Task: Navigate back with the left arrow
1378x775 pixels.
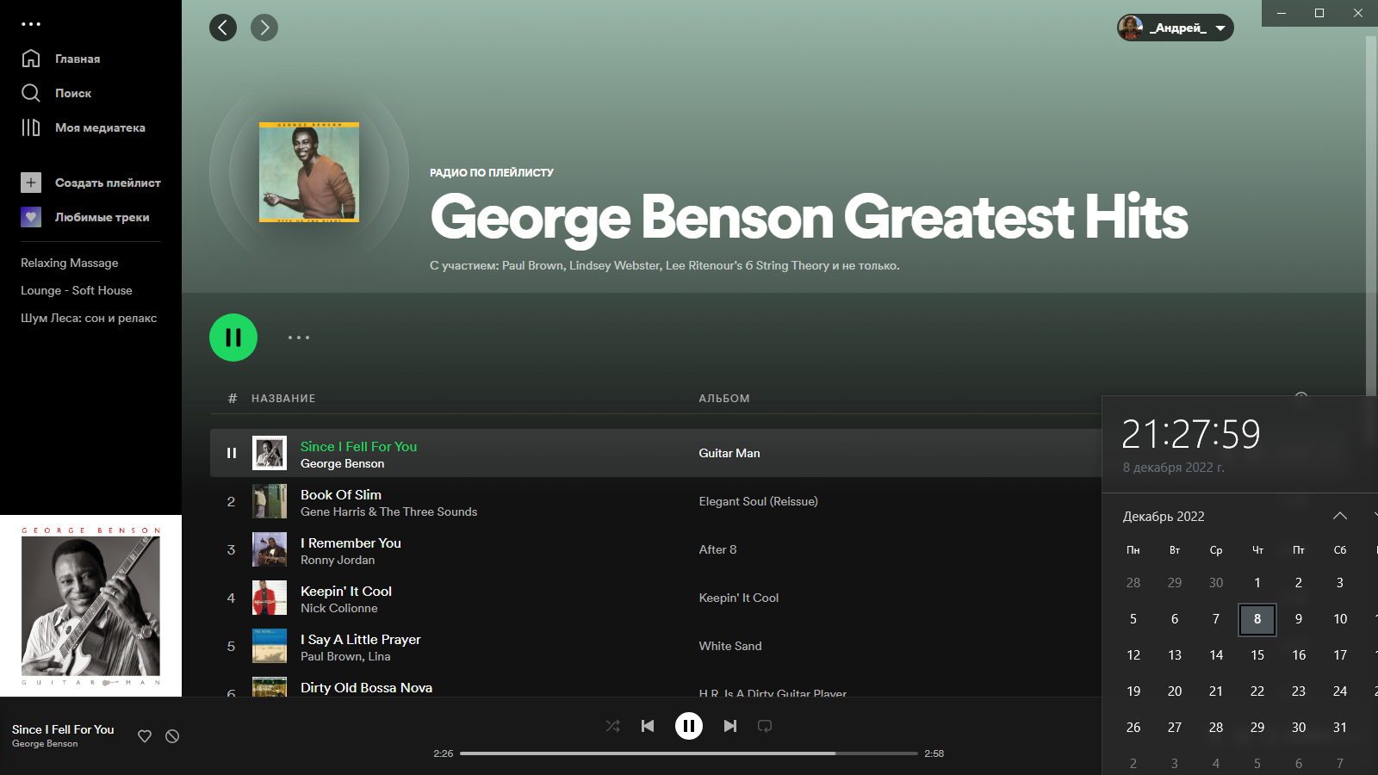Action: pos(223,28)
